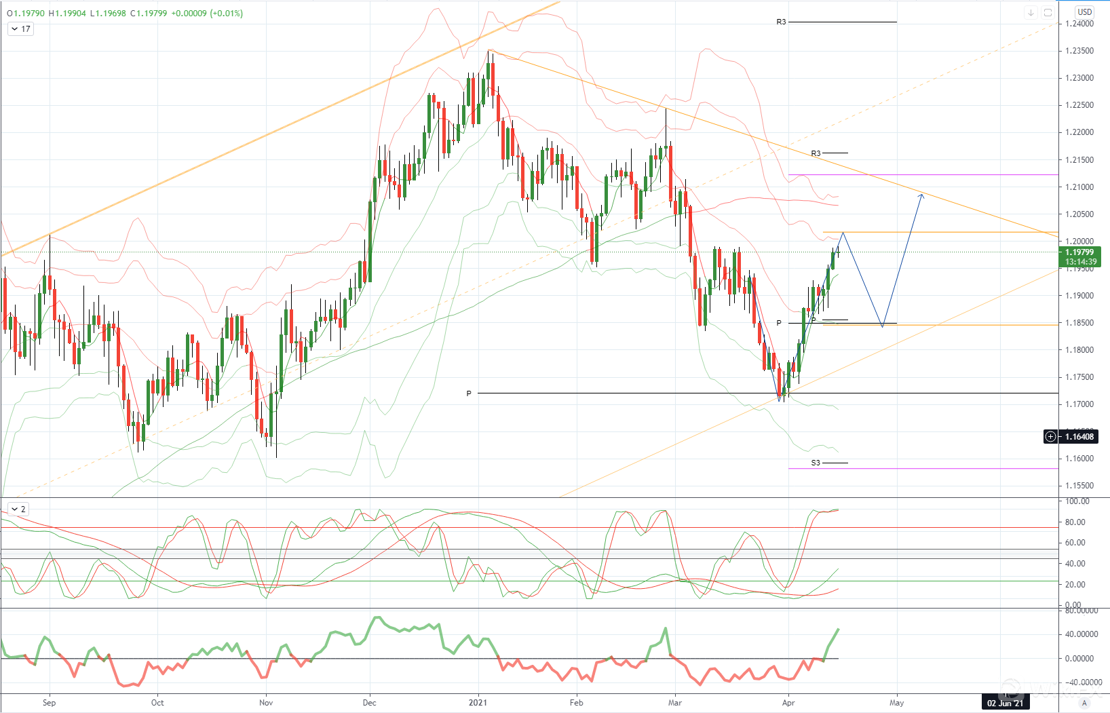Click the 60.00 oscillator scale label

tap(1075, 543)
